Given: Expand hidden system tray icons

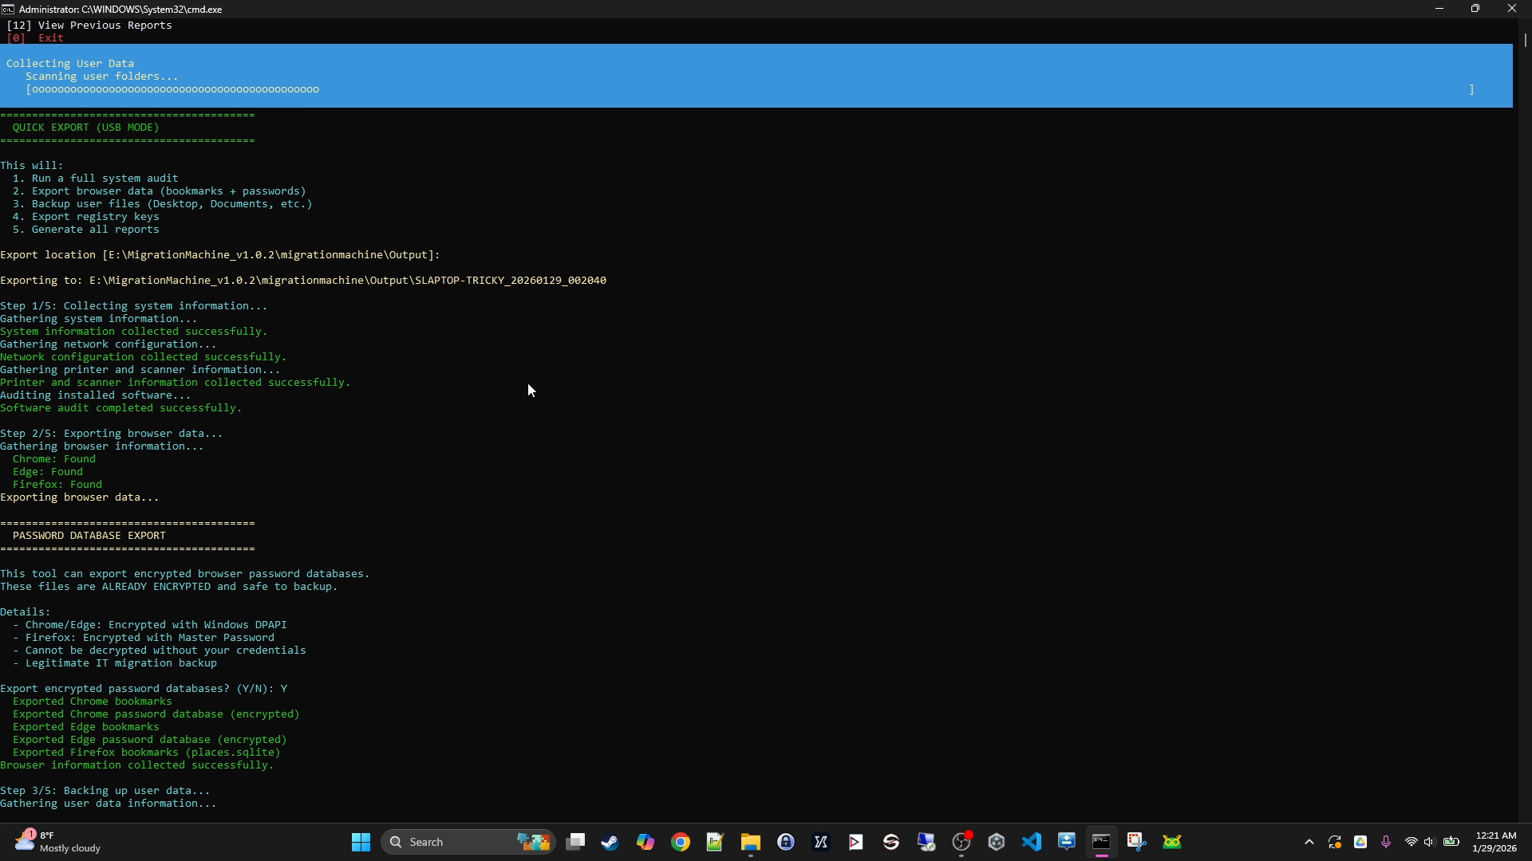Looking at the screenshot, I should (x=1309, y=842).
